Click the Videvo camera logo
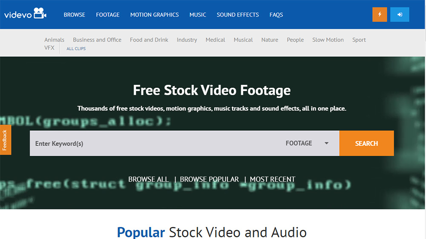The image size is (426, 239). (25, 14)
